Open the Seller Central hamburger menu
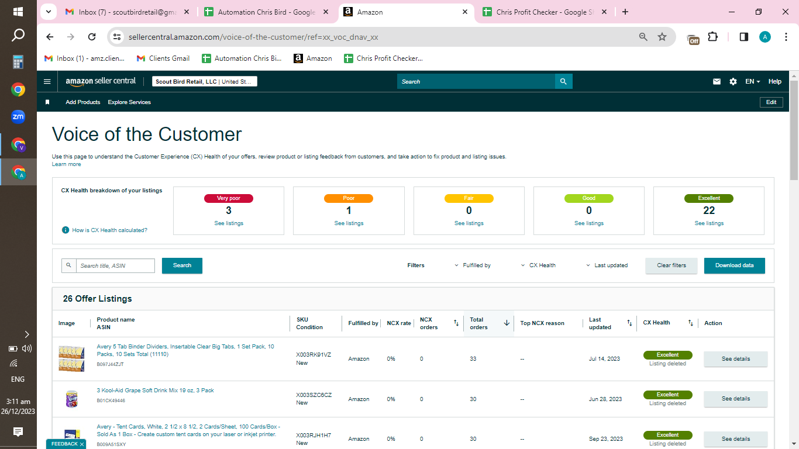The width and height of the screenshot is (799, 449). (x=47, y=82)
